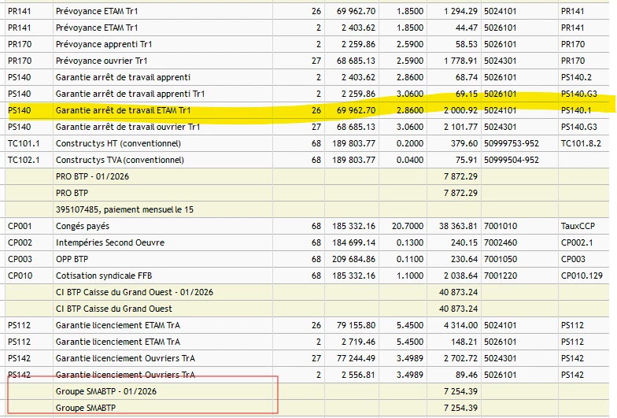Image resolution: width=617 pixels, height=418 pixels.
Task: Select Constructys TVA (conventionnel) line
Action: click(x=120, y=161)
